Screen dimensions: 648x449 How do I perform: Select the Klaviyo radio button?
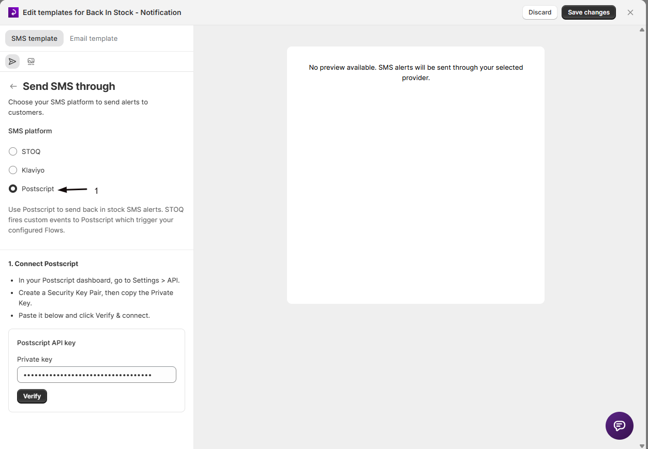coord(13,170)
